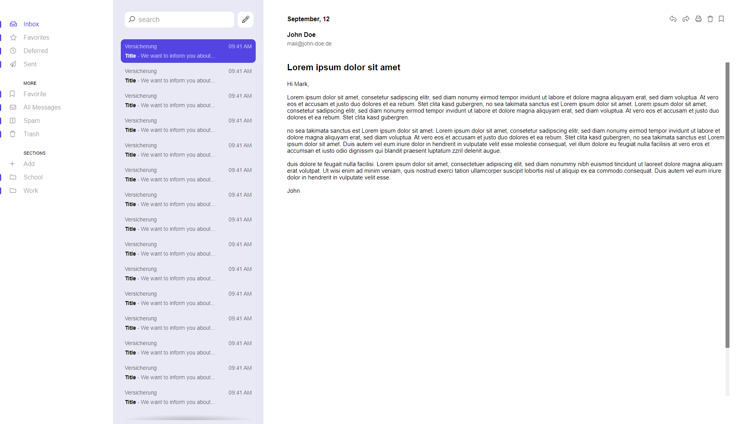Open the All Messages label

click(x=42, y=107)
